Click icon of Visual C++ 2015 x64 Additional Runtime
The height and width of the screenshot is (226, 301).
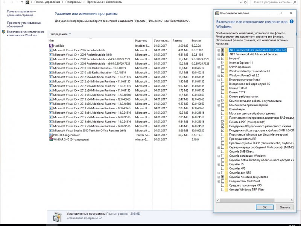(x=51, y=113)
